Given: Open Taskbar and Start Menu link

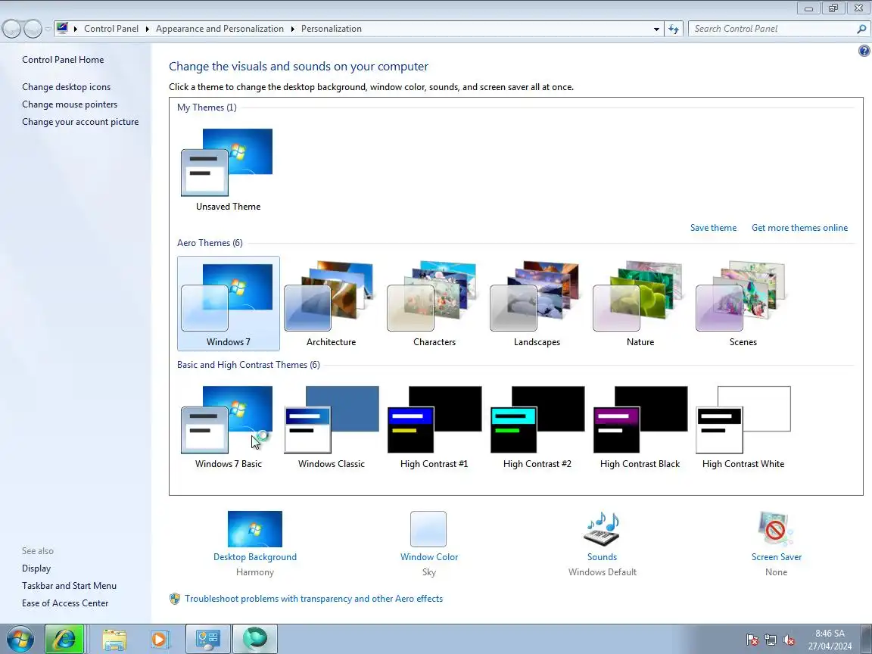Looking at the screenshot, I should [69, 586].
